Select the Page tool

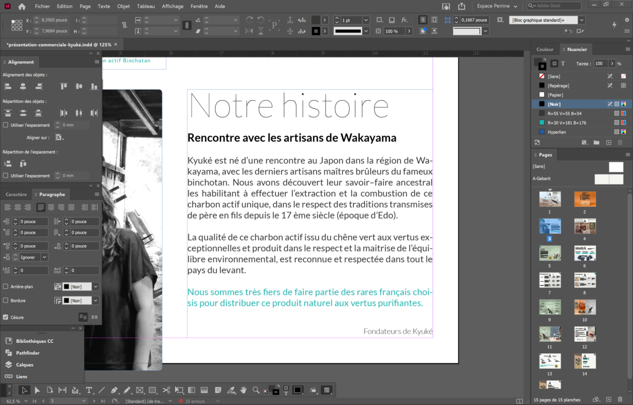coord(50,390)
